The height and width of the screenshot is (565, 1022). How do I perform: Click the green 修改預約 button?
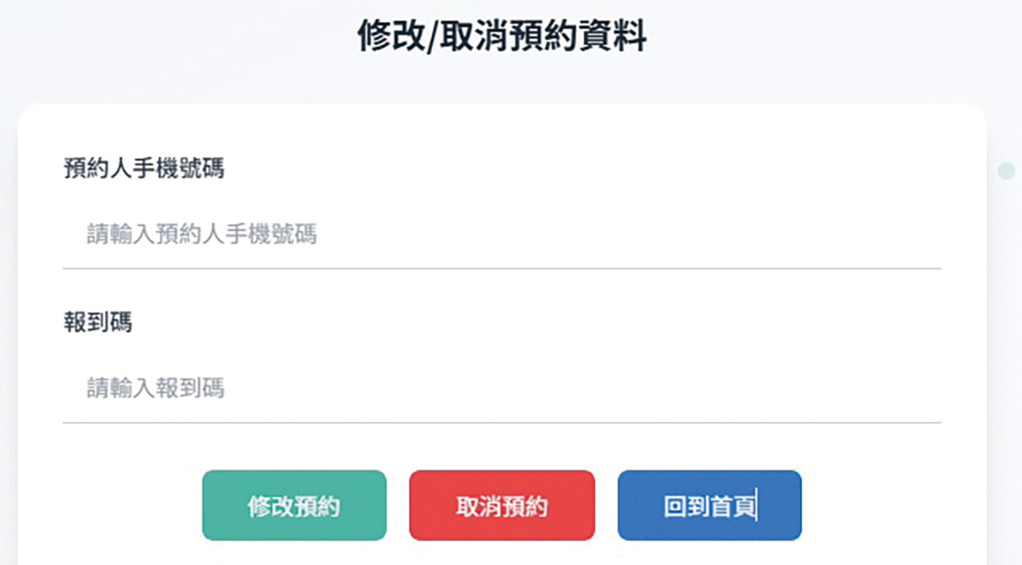(294, 505)
